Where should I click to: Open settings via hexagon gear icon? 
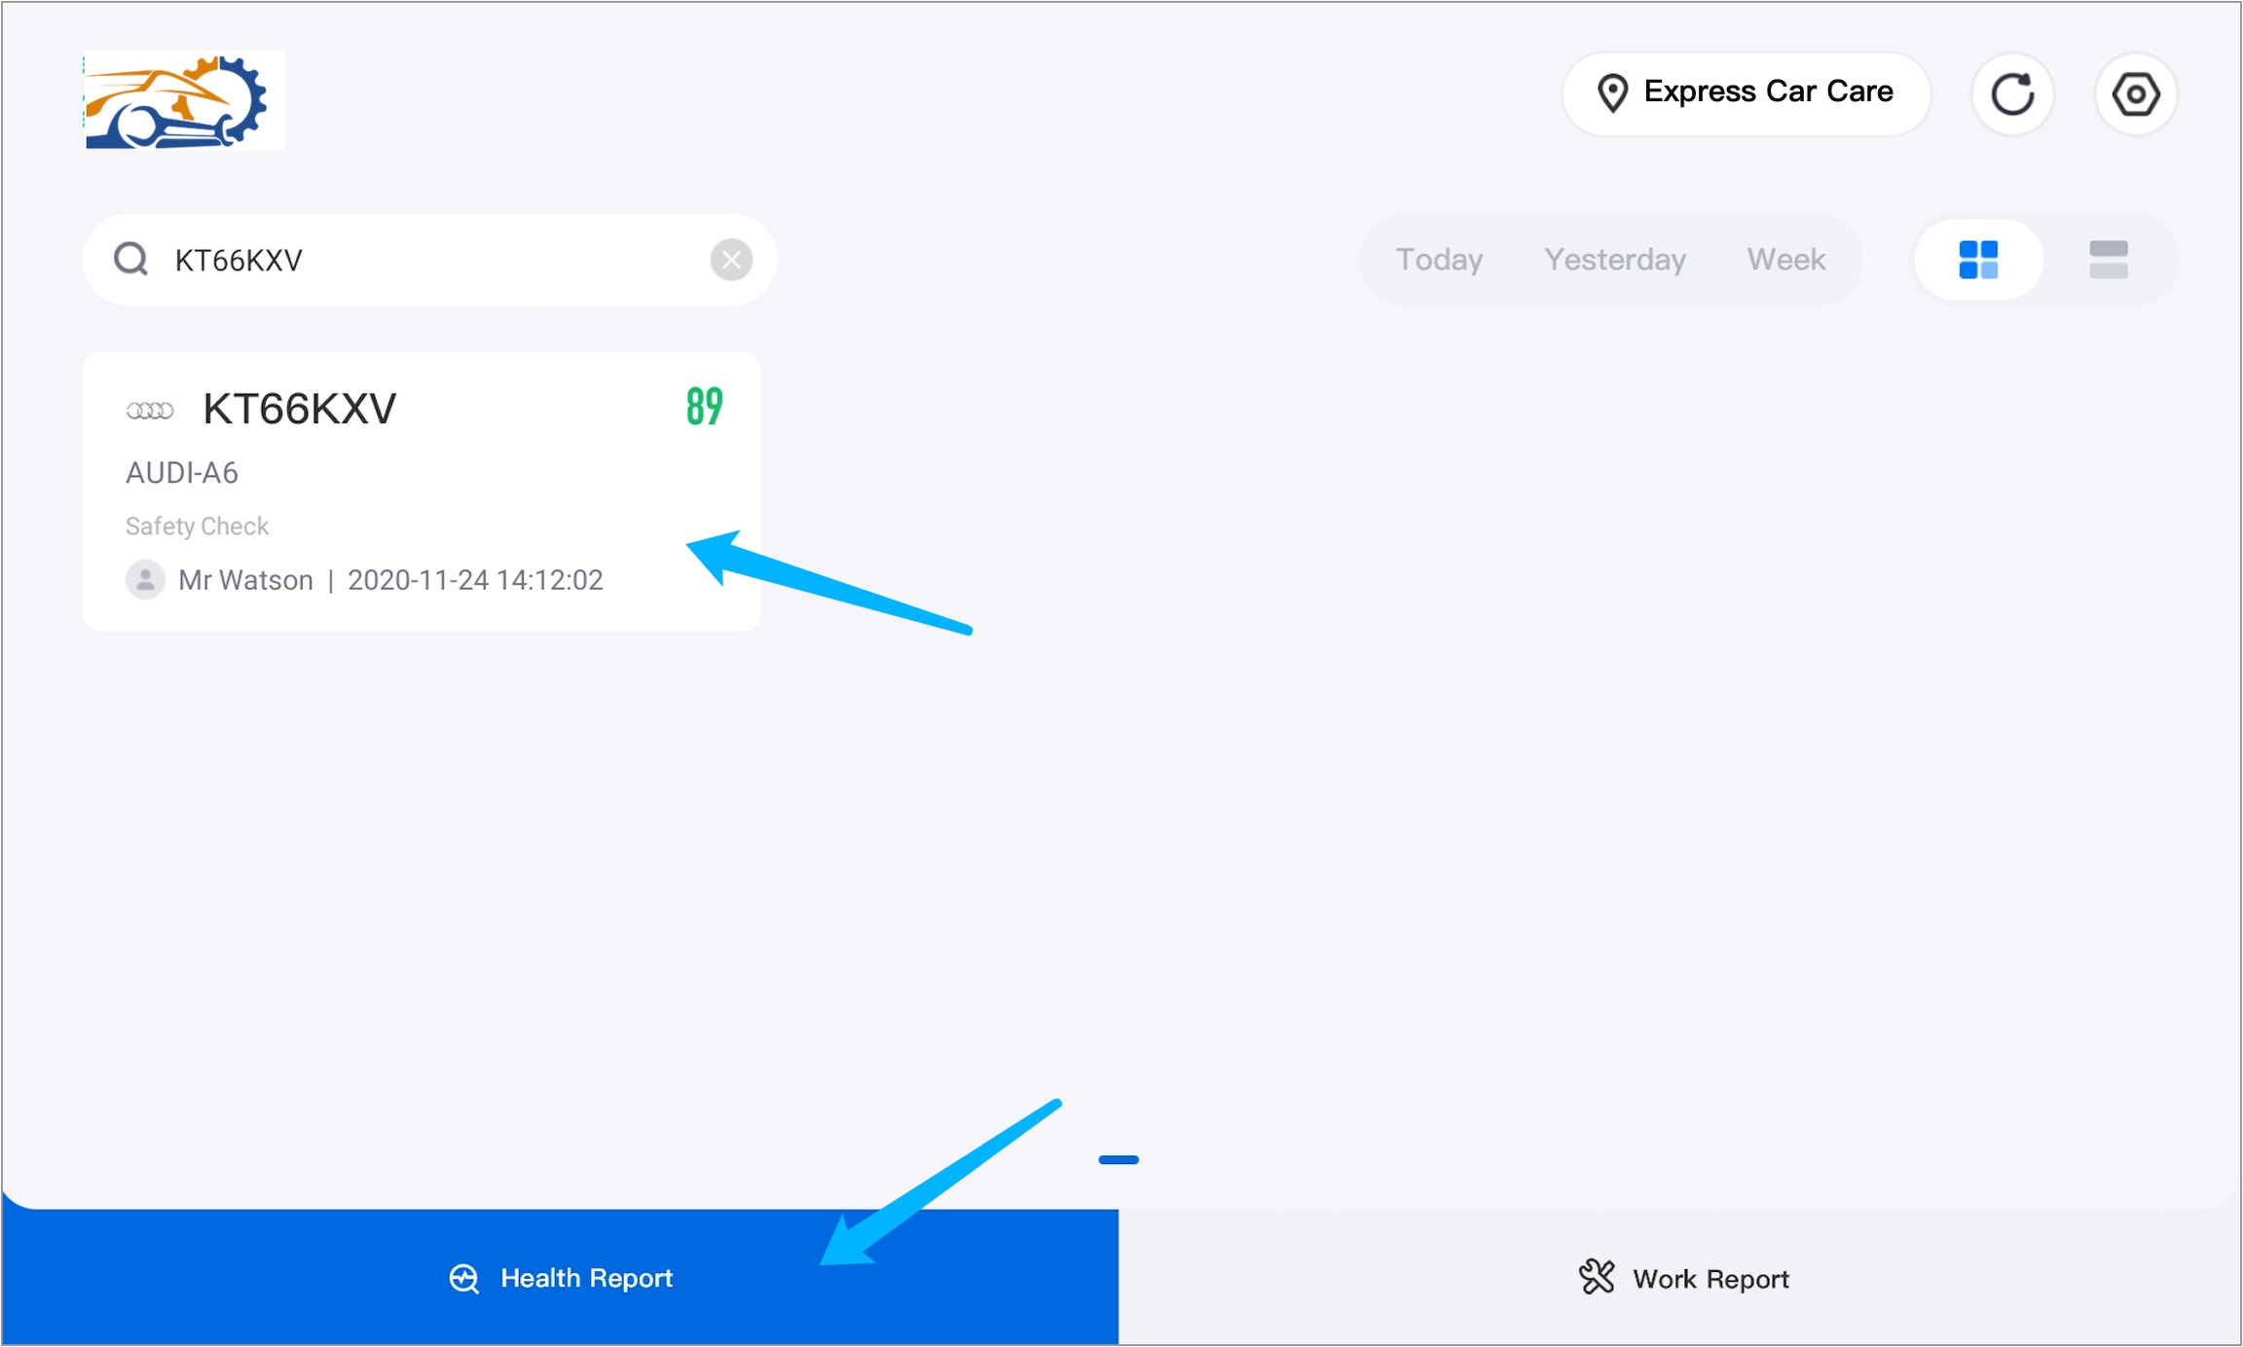point(2135,94)
